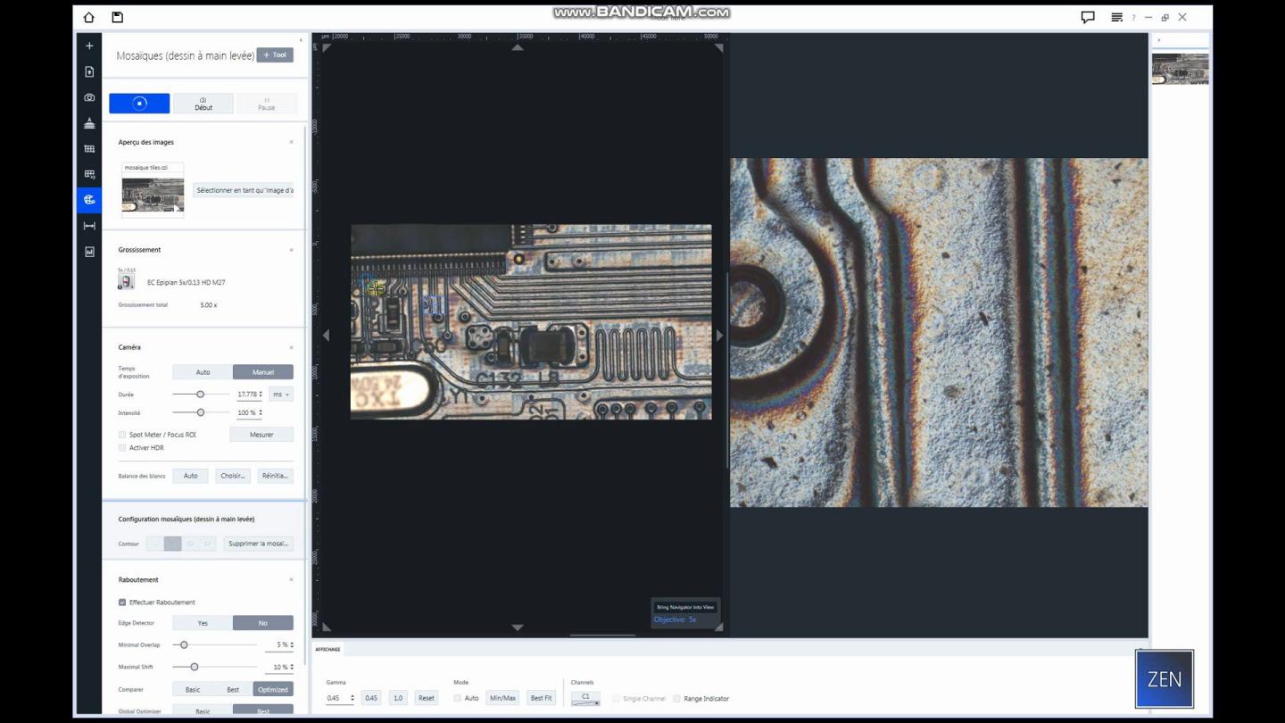Select the mosaic tiles tool in the sidebar
The width and height of the screenshot is (1285, 723).
(88, 199)
